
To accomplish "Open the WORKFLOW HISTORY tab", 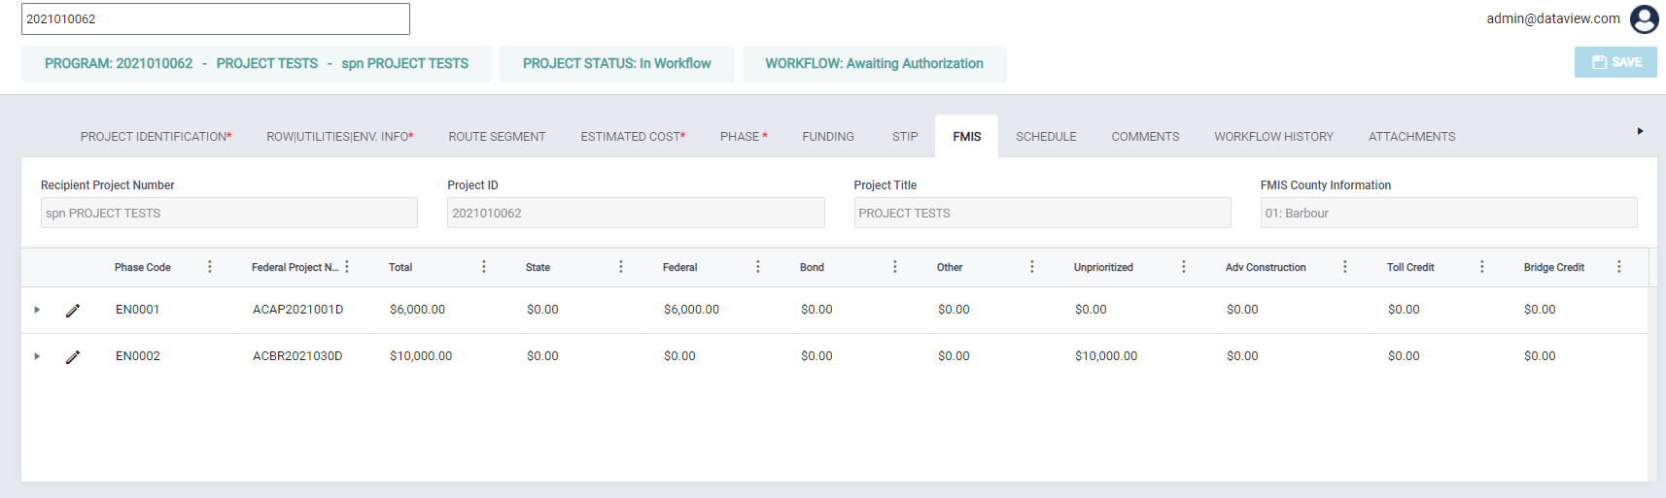I will pos(1273,137).
